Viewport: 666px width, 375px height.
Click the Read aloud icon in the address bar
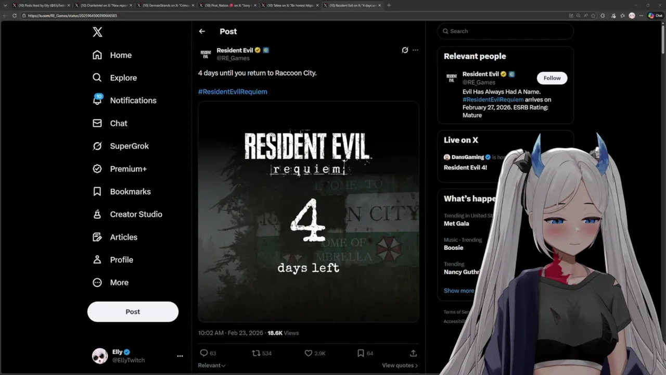point(586,16)
